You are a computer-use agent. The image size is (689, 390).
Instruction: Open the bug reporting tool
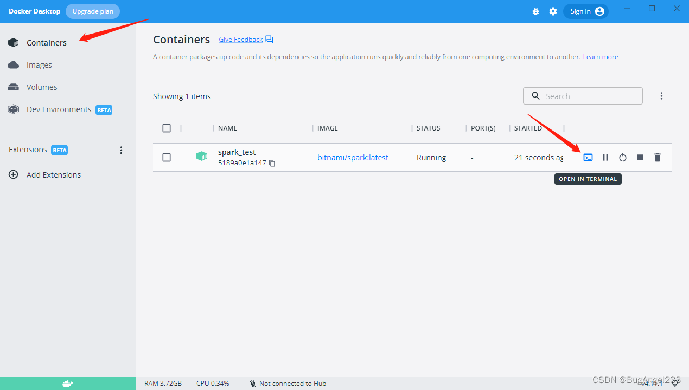point(535,11)
